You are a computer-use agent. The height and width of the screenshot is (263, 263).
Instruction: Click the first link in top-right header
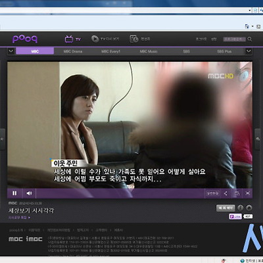[201, 39]
